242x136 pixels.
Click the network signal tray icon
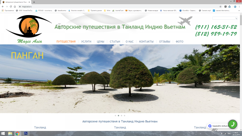click(x=225, y=134)
